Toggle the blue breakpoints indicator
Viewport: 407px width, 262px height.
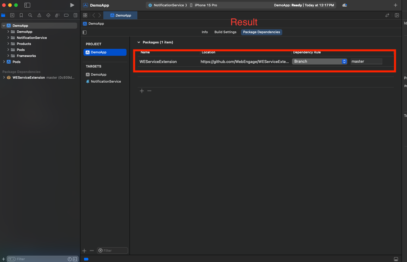(86, 259)
